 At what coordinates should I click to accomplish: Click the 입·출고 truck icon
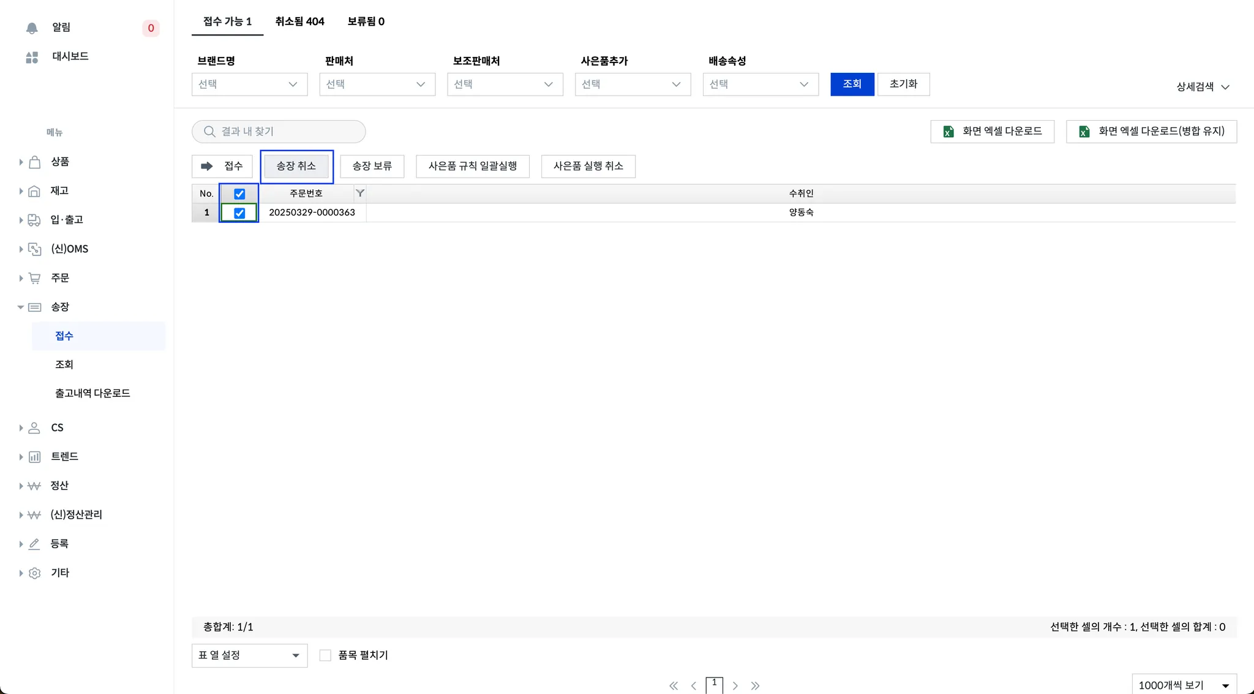coord(35,220)
